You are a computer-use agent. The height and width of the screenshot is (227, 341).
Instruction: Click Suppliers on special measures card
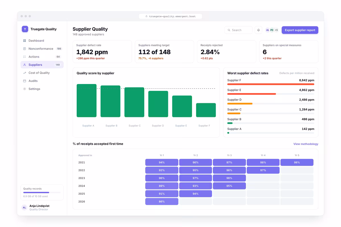tap(289, 52)
